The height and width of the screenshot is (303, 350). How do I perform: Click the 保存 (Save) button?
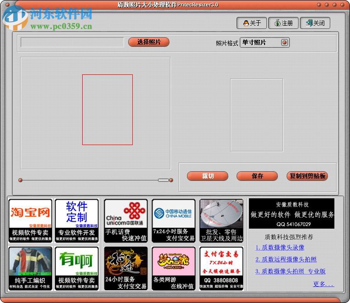257,176
